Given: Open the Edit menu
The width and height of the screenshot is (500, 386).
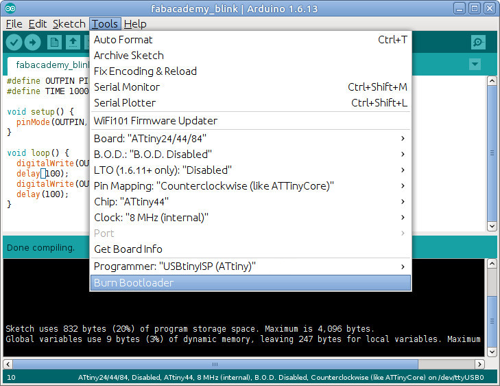Looking at the screenshot, I should (38, 24).
